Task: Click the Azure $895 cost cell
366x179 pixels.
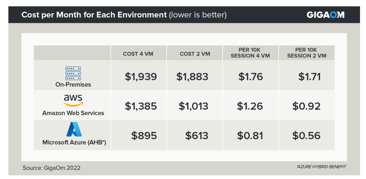Action: [144, 136]
